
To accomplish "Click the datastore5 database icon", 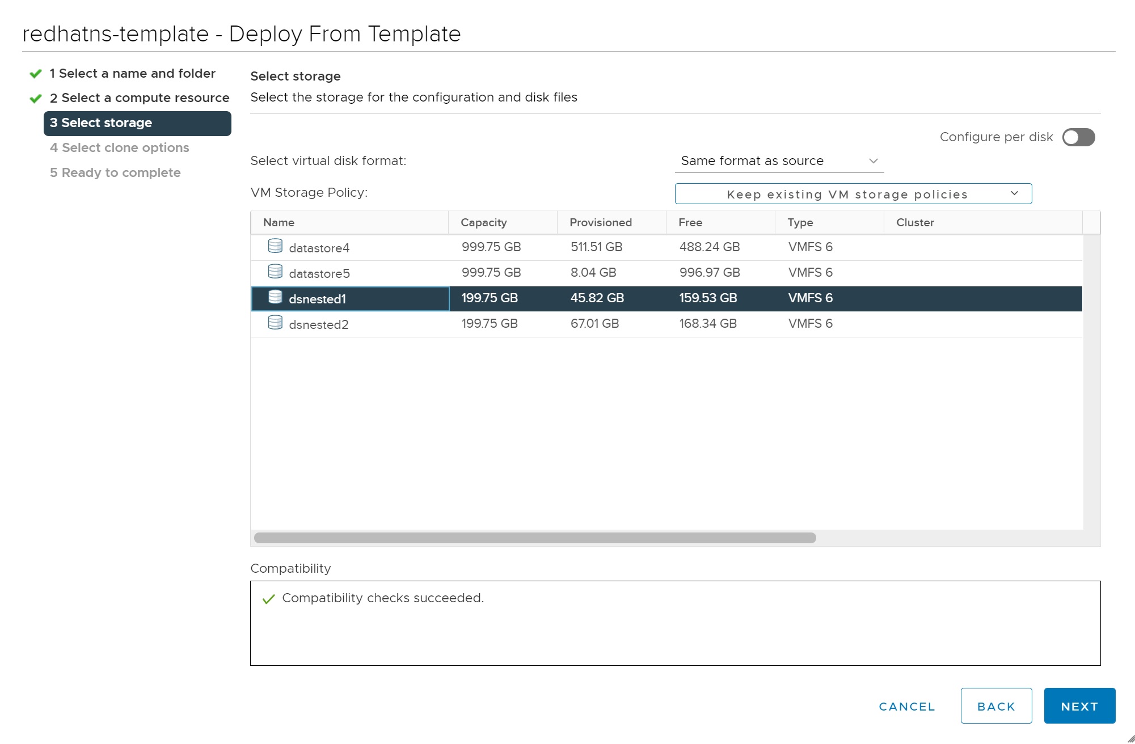I will tap(275, 271).
